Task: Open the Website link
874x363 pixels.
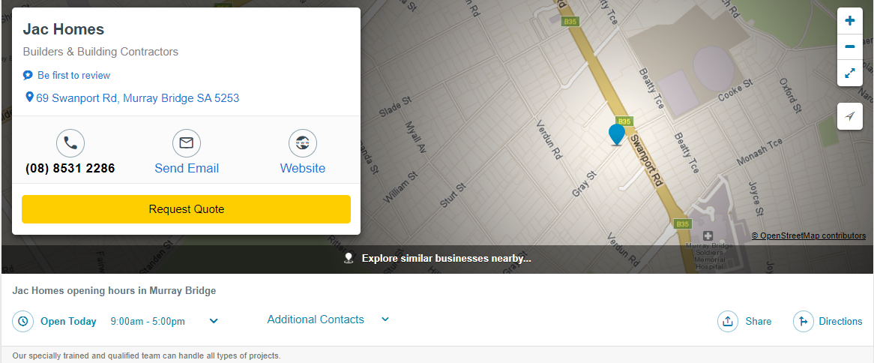Action: point(303,169)
